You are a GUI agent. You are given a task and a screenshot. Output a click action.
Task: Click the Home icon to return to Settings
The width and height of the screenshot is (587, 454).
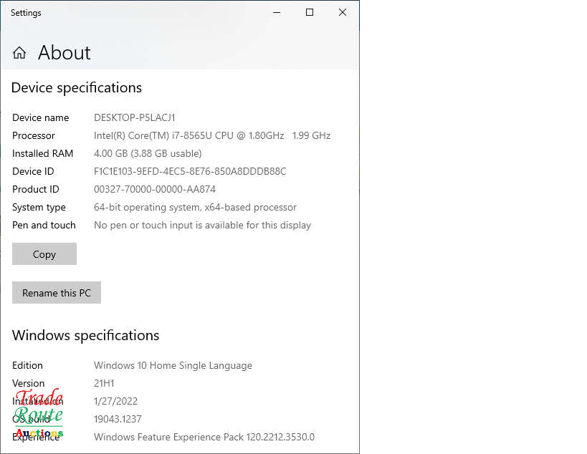tap(19, 52)
